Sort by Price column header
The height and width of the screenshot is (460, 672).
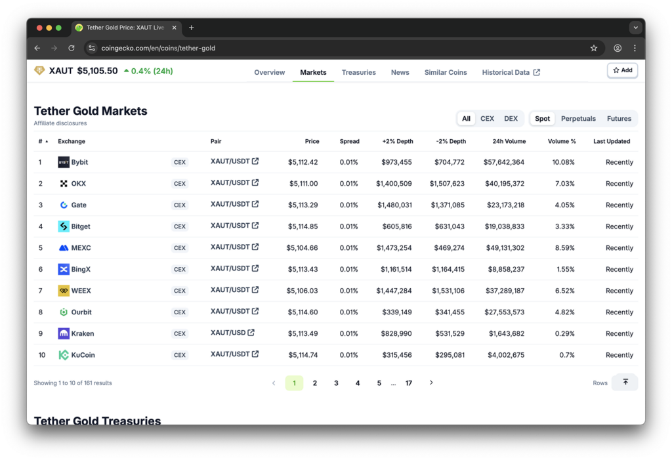point(312,142)
